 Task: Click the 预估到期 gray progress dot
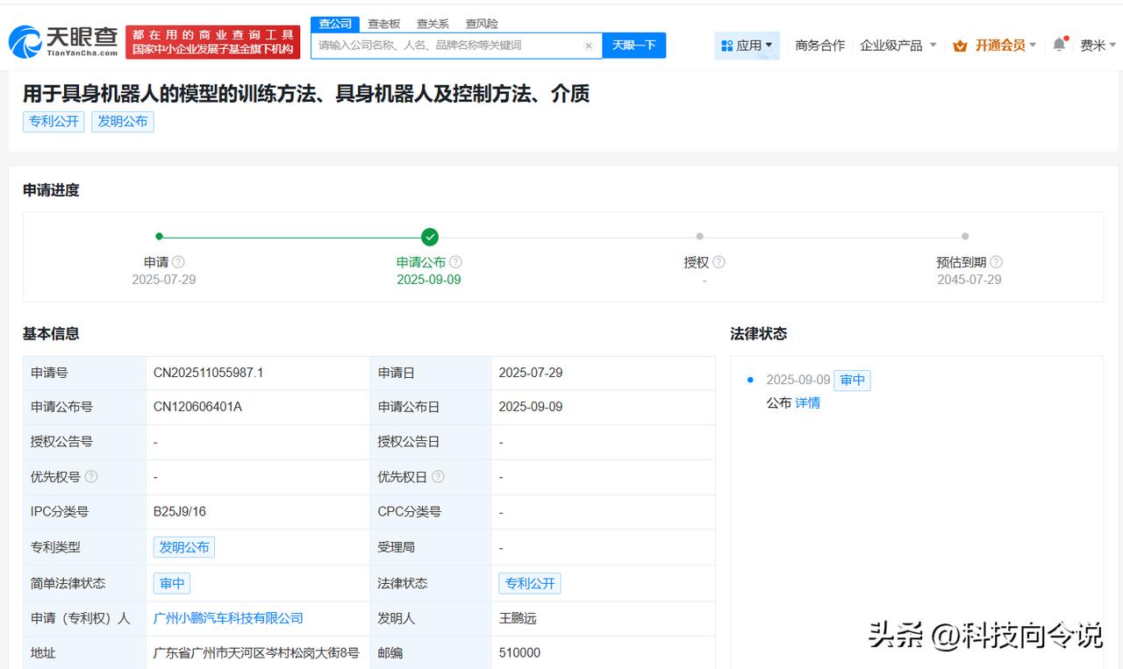pos(965,236)
